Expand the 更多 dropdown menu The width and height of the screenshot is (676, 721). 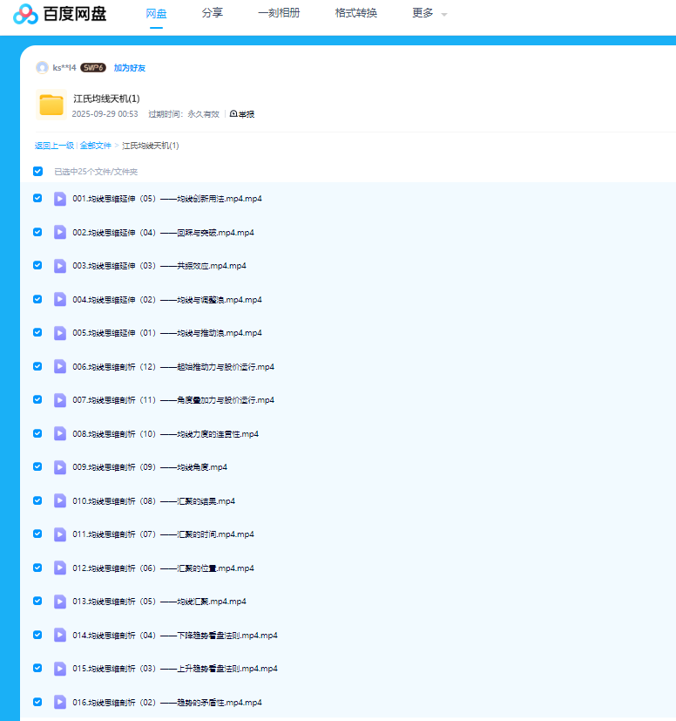429,14
